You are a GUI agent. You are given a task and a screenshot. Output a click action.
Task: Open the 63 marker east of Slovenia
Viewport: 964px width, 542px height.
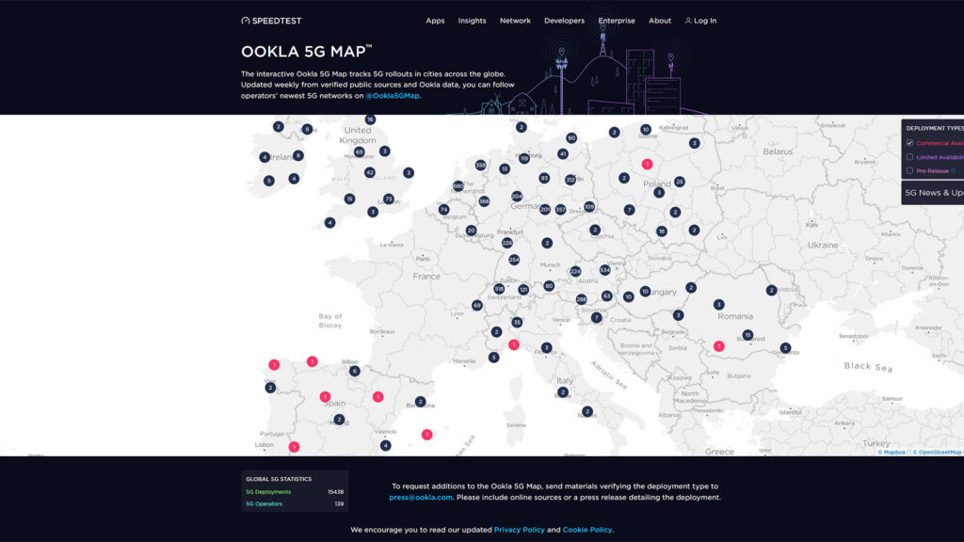pos(607,296)
